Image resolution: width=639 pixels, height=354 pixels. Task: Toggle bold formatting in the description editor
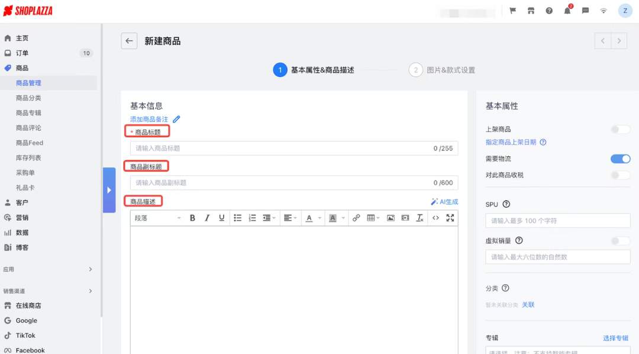coord(192,218)
